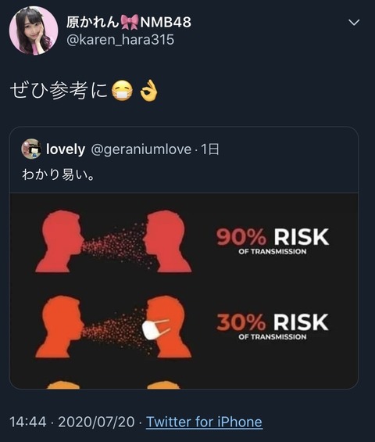
Task: Click the top-left red head silhouette
Action: pos(59,241)
